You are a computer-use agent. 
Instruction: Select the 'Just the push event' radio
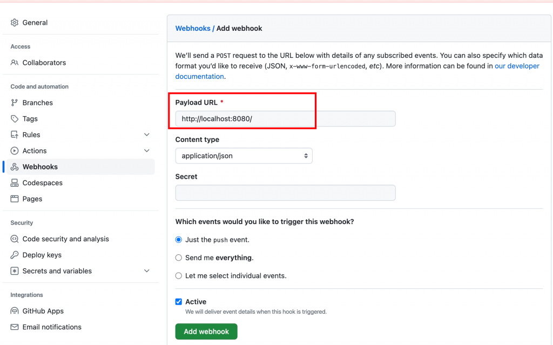(179, 240)
